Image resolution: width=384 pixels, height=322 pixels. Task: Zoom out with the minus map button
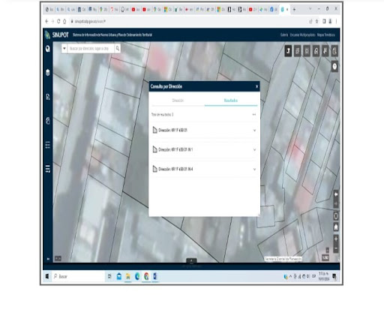click(x=336, y=248)
